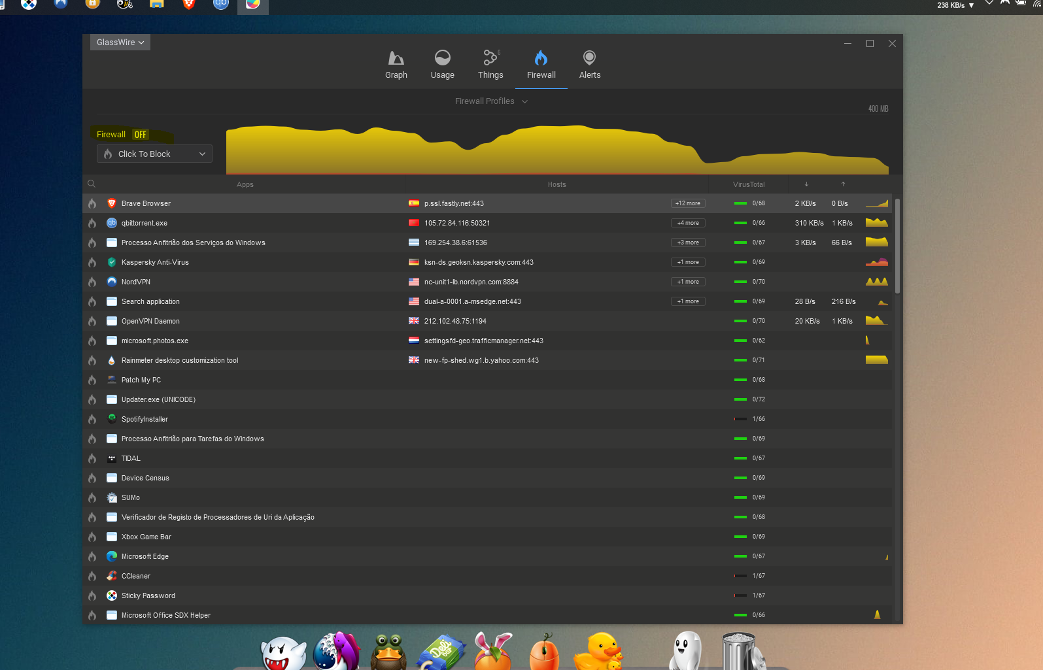Viewport: 1043px width, 670px height.
Task: Toggle firewall flame for CCleaner
Action: (x=92, y=576)
